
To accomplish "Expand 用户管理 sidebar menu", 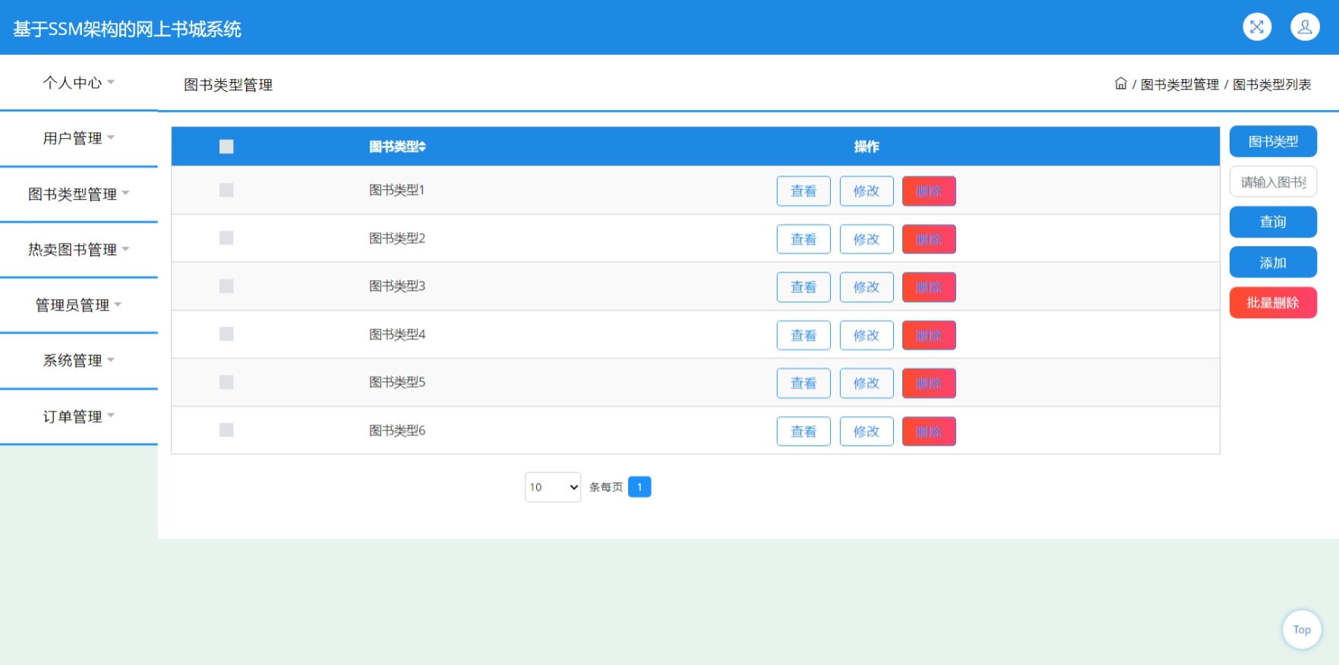I will point(79,138).
